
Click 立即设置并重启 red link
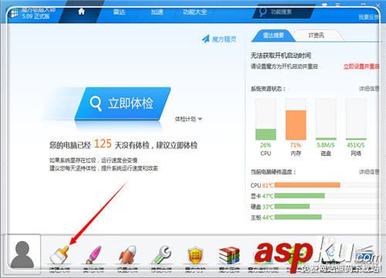361,66
